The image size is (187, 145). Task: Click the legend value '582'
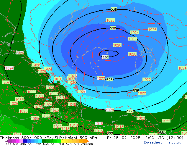click(76, 144)
